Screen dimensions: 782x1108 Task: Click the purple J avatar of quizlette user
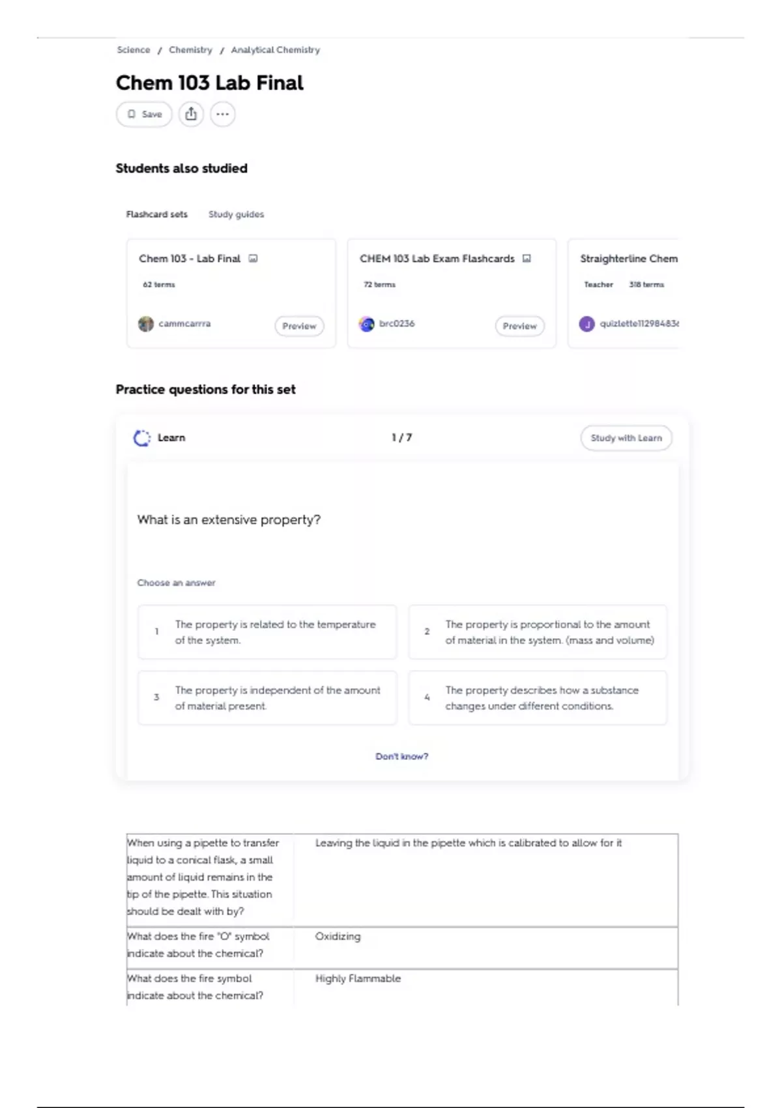coord(587,324)
